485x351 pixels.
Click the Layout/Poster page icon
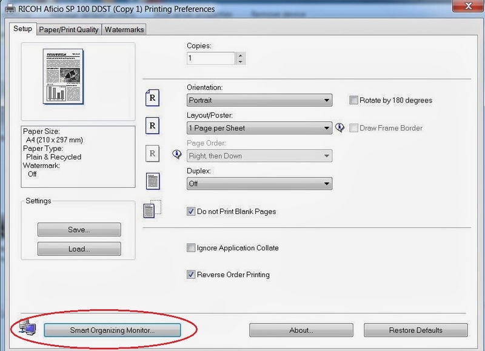tap(153, 125)
